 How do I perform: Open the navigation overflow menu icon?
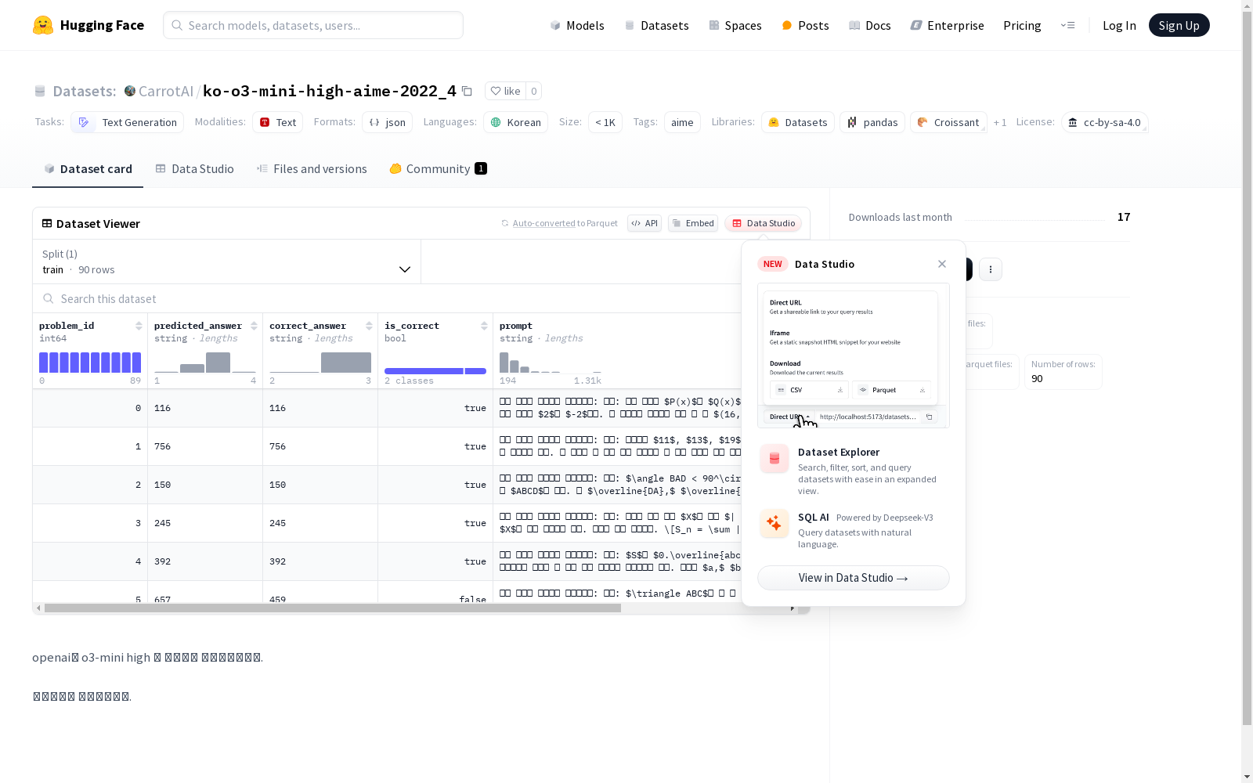coord(1067,25)
